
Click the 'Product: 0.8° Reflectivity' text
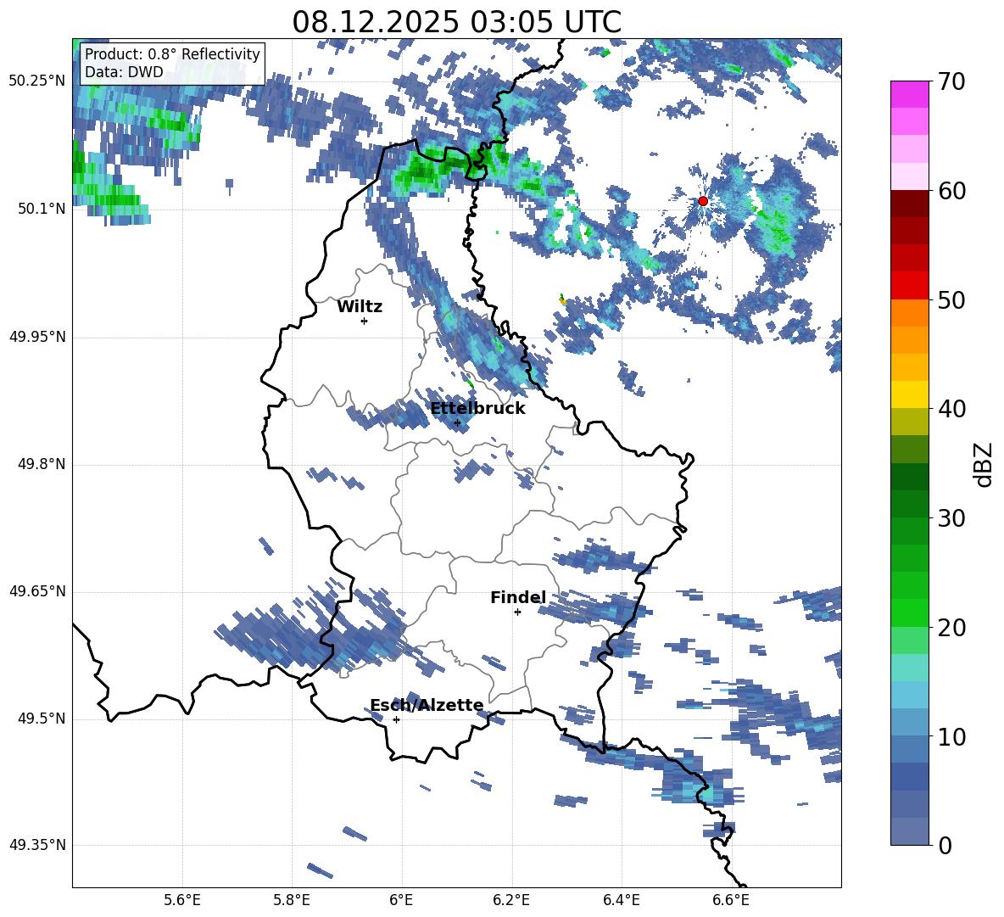172,54
